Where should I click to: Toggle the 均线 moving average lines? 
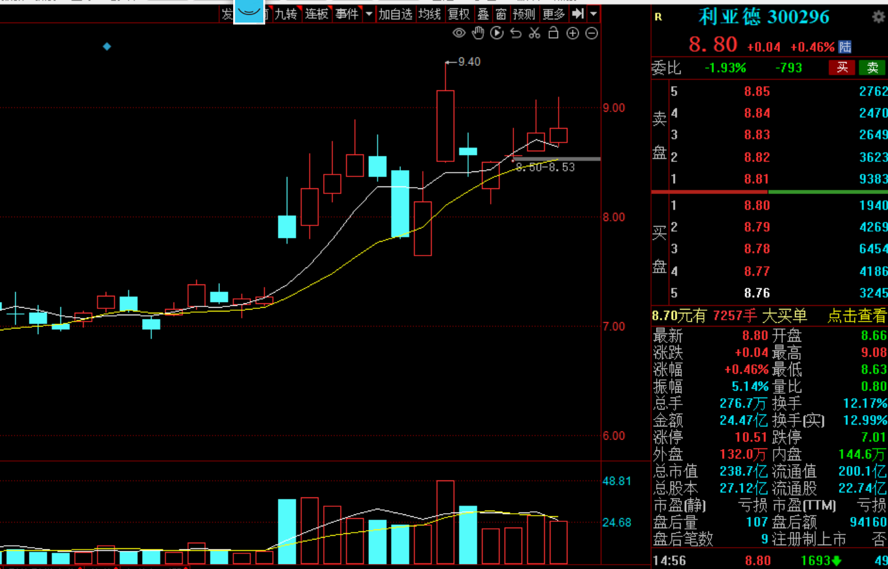(x=430, y=14)
